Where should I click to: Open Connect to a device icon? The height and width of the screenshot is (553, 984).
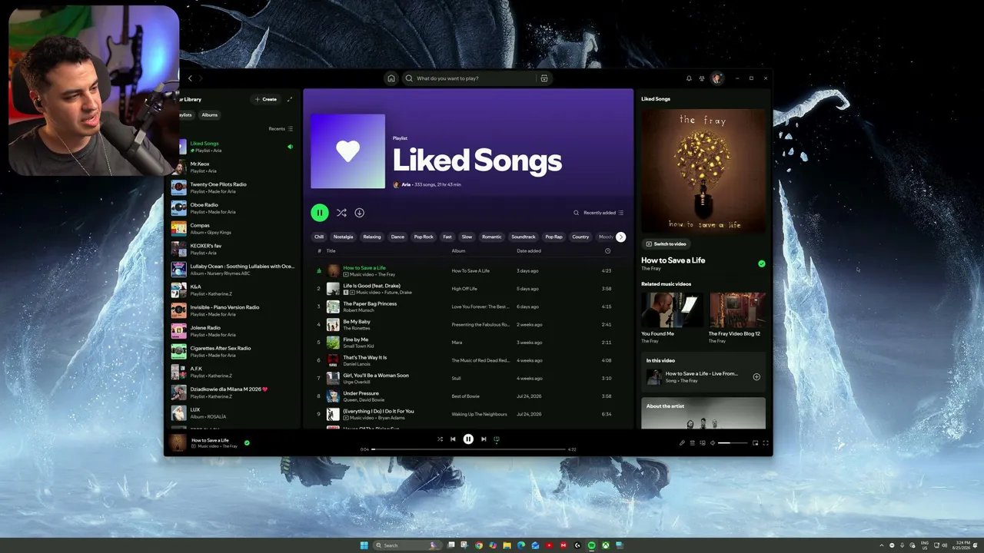(702, 443)
